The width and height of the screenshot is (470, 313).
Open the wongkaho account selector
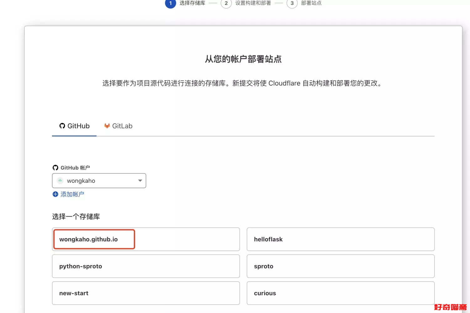tap(99, 181)
